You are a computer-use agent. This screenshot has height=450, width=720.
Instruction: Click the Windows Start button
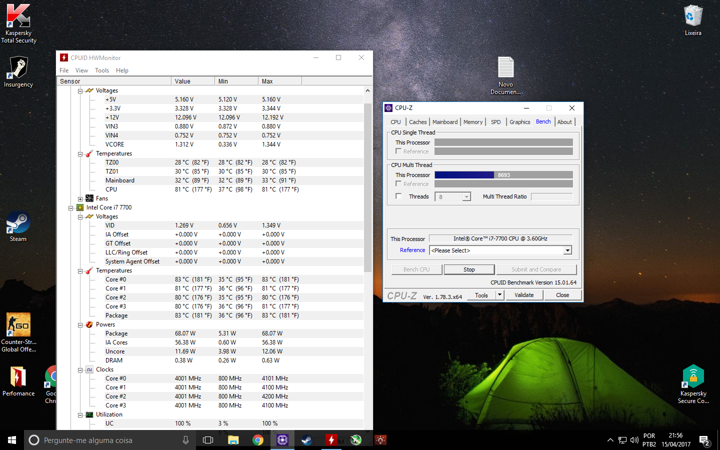[12, 440]
